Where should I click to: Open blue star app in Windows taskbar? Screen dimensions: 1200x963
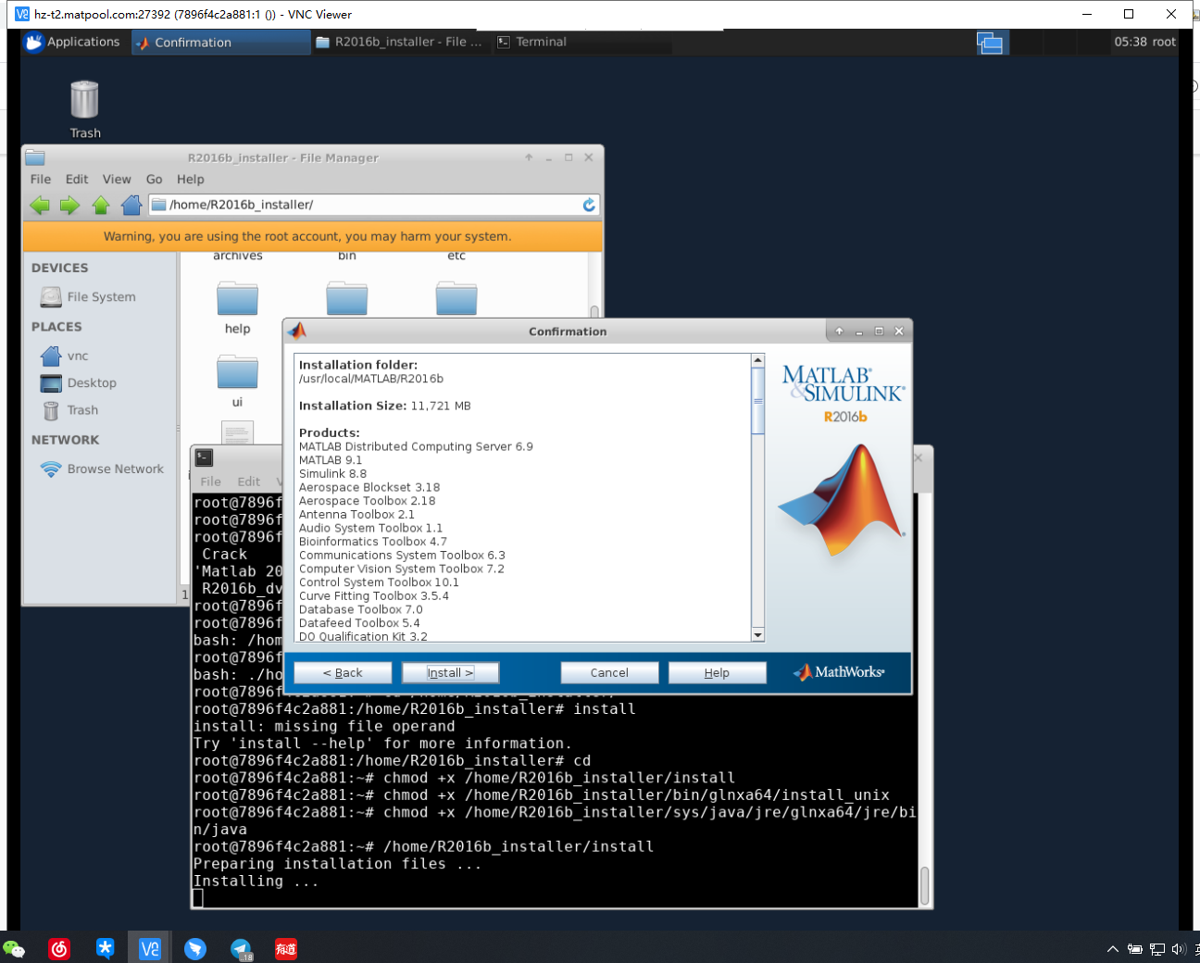(105, 948)
